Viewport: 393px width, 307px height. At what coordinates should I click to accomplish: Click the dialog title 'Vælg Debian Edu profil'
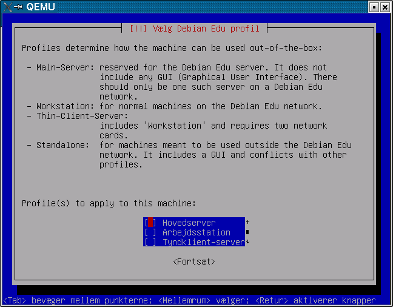click(x=206, y=29)
